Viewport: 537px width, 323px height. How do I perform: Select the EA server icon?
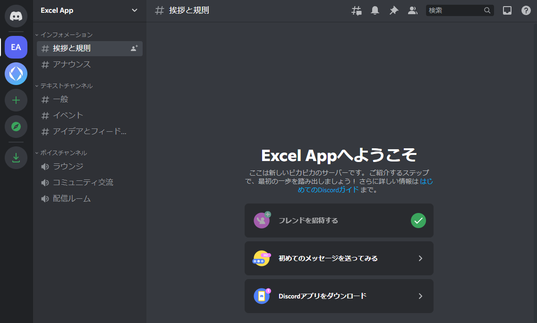(x=16, y=47)
